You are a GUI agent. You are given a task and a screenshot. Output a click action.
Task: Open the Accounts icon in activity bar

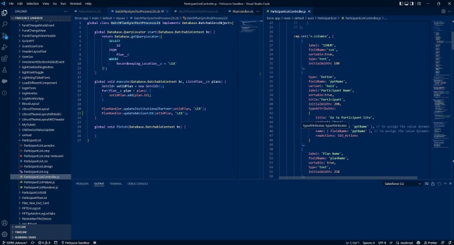pyautogui.click(x=5, y=223)
